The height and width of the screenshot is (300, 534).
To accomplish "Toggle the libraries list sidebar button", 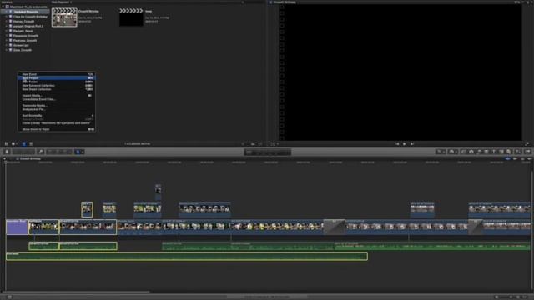I will pos(6,144).
